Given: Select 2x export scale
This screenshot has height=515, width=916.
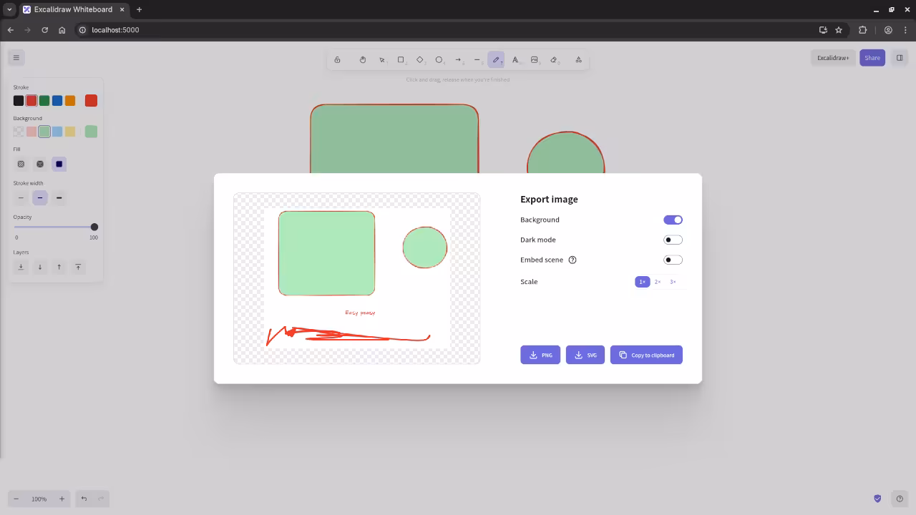Looking at the screenshot, I should 657,281.
